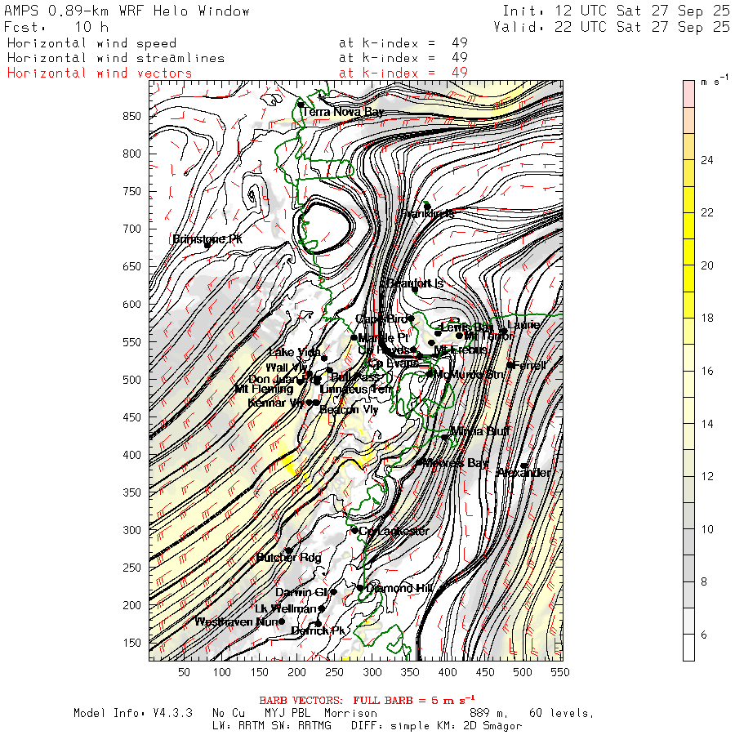
Task: Click the red Horizontal wind vectors label
Action: pos(100,73)
